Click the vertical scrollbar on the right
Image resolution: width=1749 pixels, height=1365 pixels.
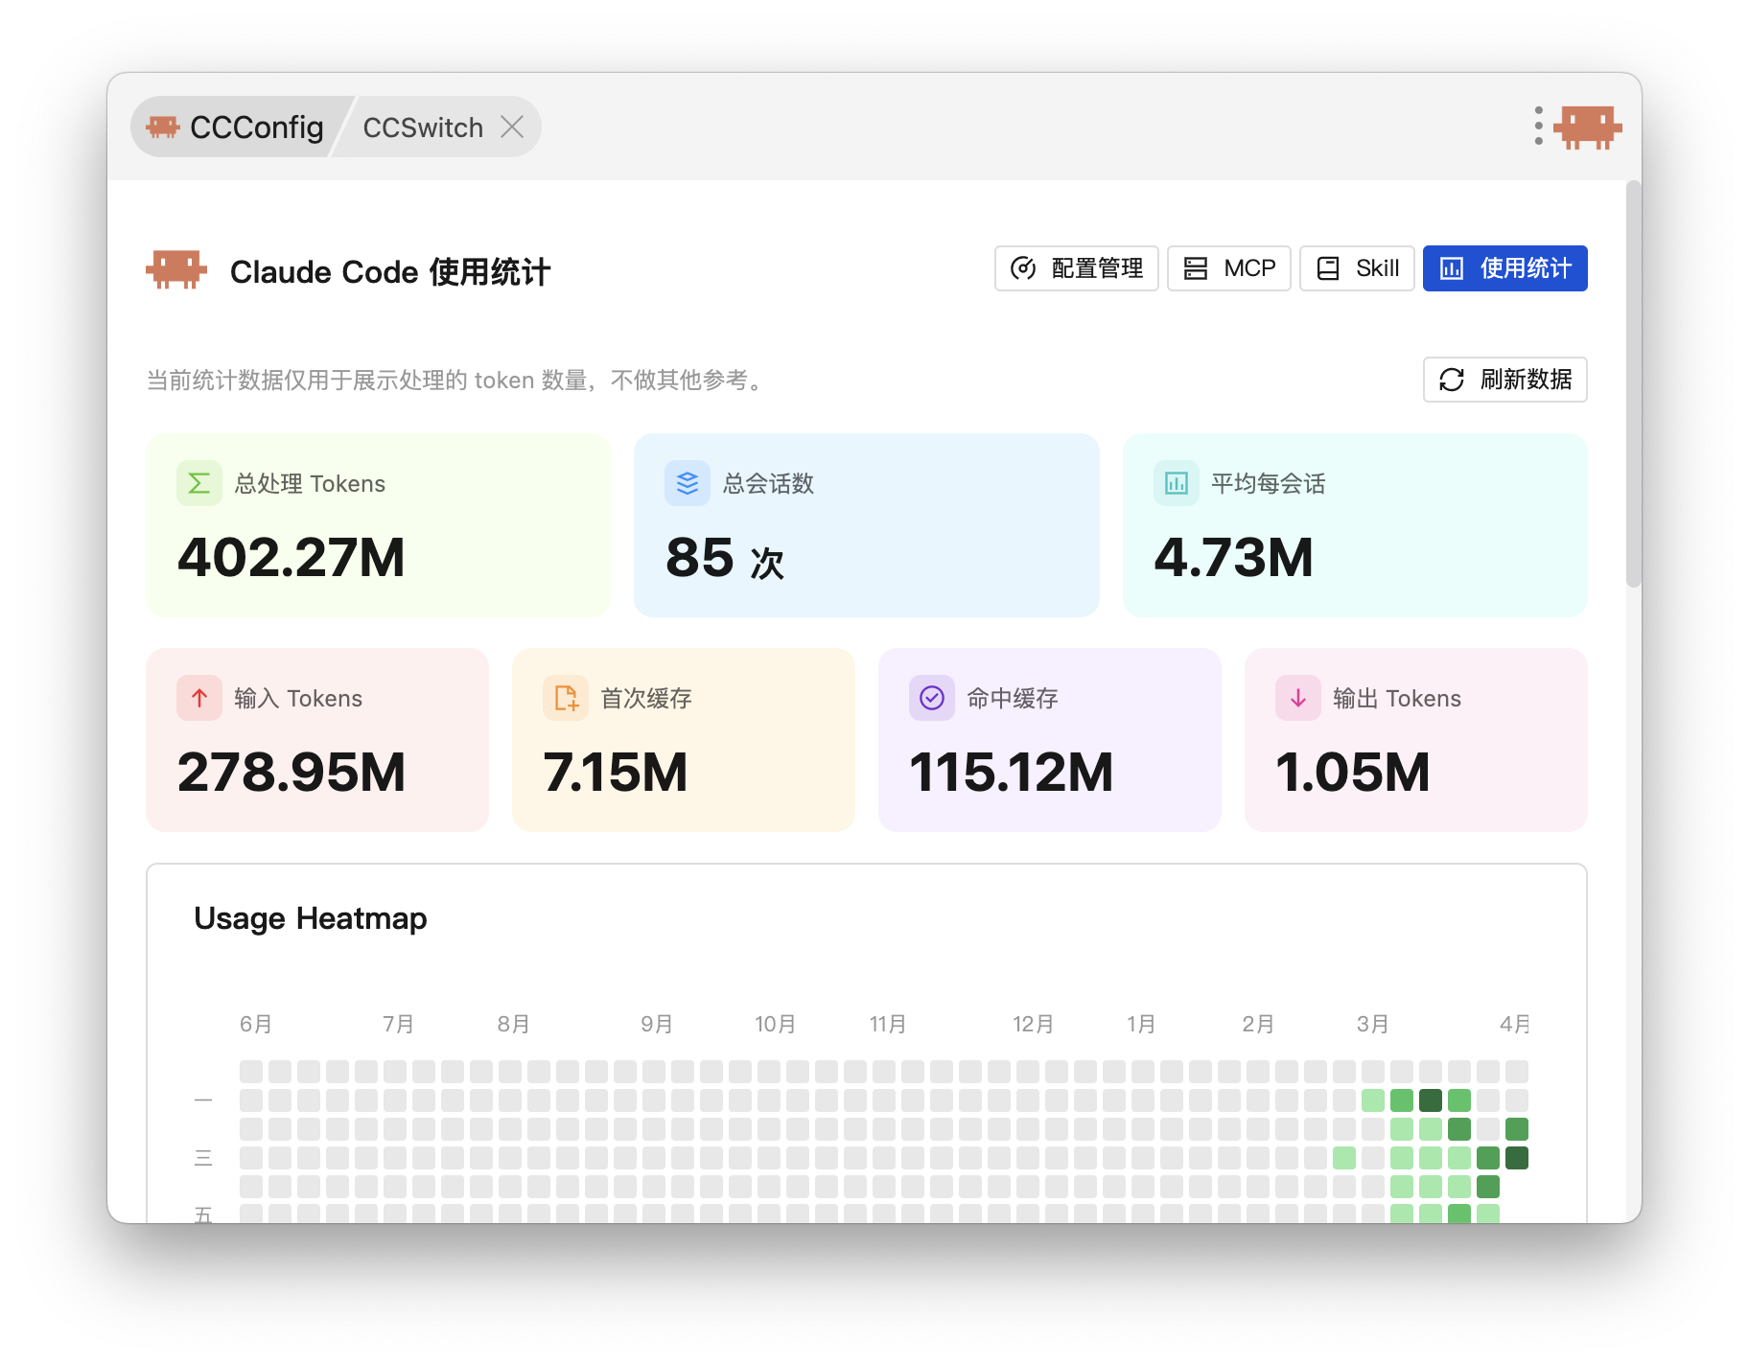click(x=1633, y=383)
